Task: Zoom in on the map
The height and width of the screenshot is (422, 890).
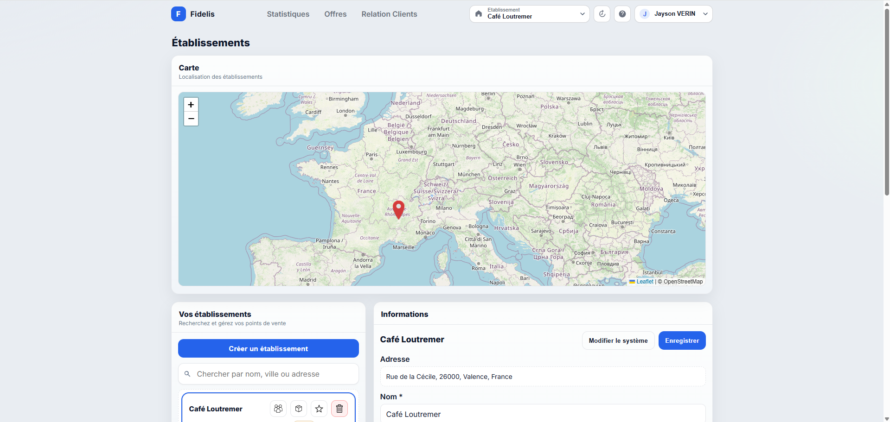Action: (x=191, y=105)
